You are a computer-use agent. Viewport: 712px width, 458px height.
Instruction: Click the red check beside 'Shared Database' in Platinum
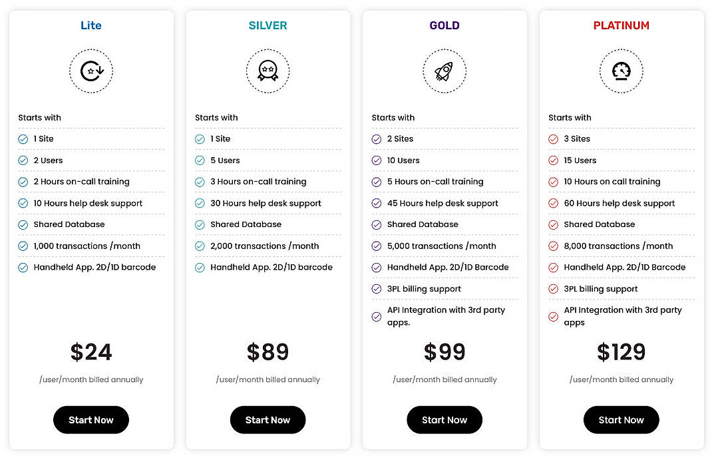click(x=553, y=224)
